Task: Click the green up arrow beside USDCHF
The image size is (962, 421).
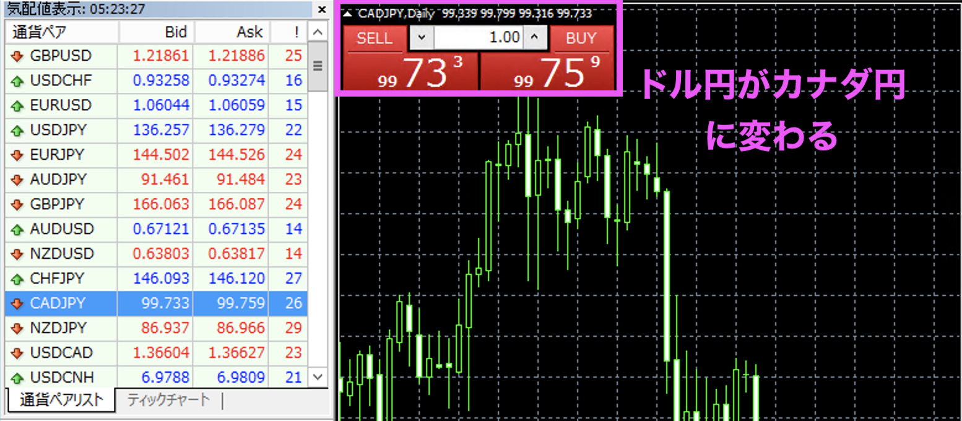Action: (x=17, y=80)
